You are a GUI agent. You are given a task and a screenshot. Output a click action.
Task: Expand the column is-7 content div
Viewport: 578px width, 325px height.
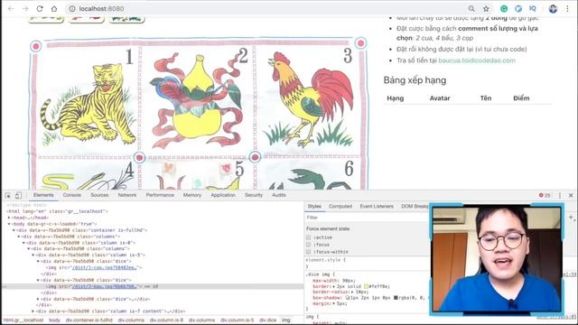click(33, 311)
